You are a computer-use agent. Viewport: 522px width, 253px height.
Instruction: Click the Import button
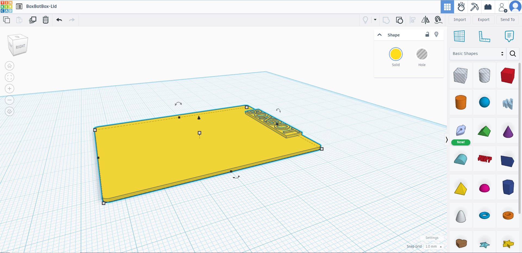(460, 20)
